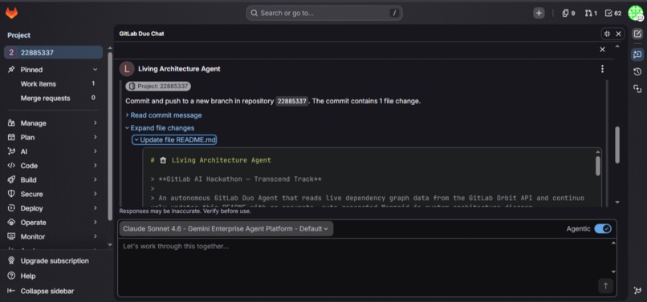
Task: Click the Living Architecture Agent heading text
Action: coord(179,69)
